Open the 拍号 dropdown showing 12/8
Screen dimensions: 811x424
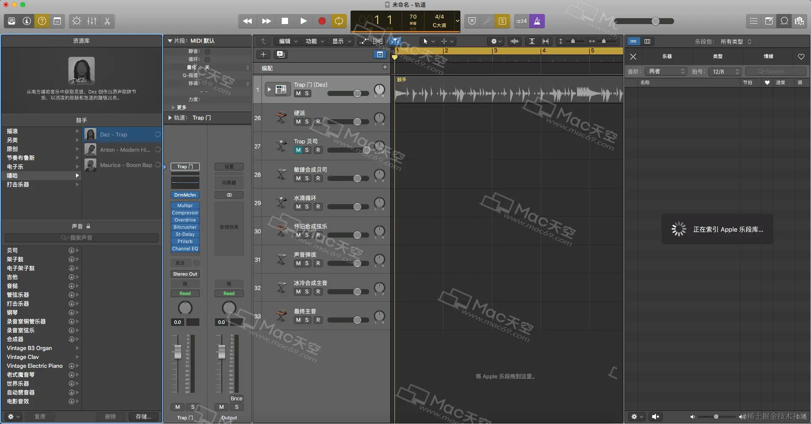[x=725, y=72]
